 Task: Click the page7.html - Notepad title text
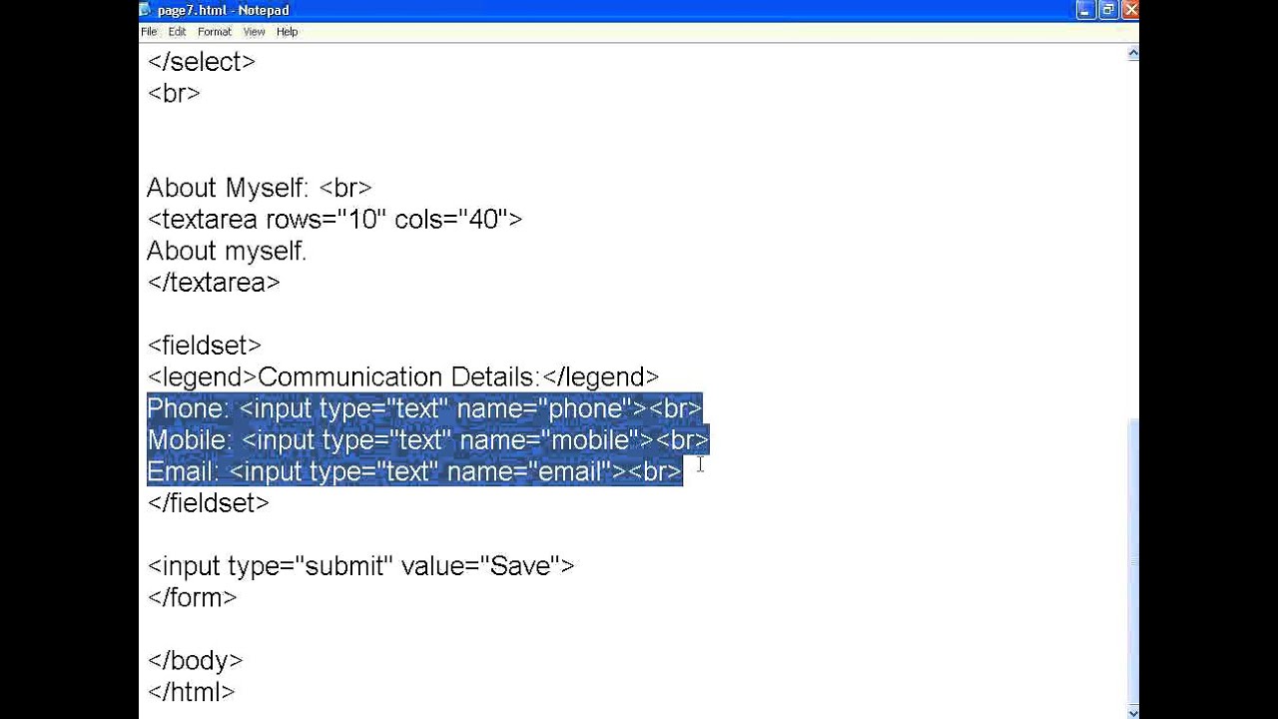[x=223, y=10]
